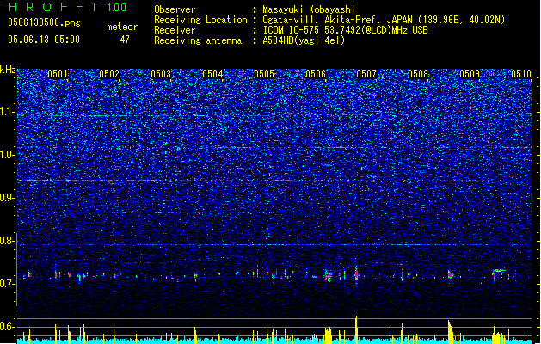Click the 0.7 frequency axis label
This screenshot has height=344, width=541.
tap(8, 284)
